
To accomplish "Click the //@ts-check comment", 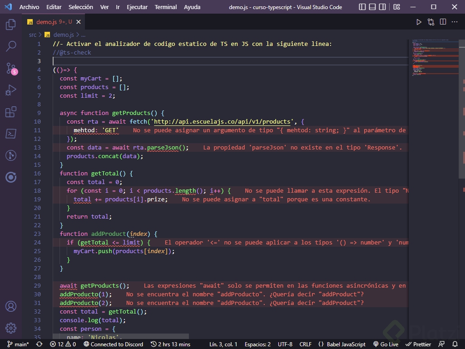I will tap(72, 53).
